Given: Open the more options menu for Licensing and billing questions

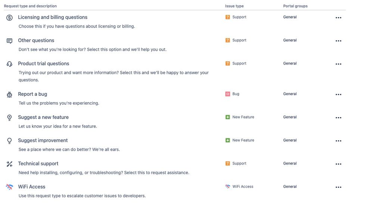Looking at the screenshot, I should 338,18.
